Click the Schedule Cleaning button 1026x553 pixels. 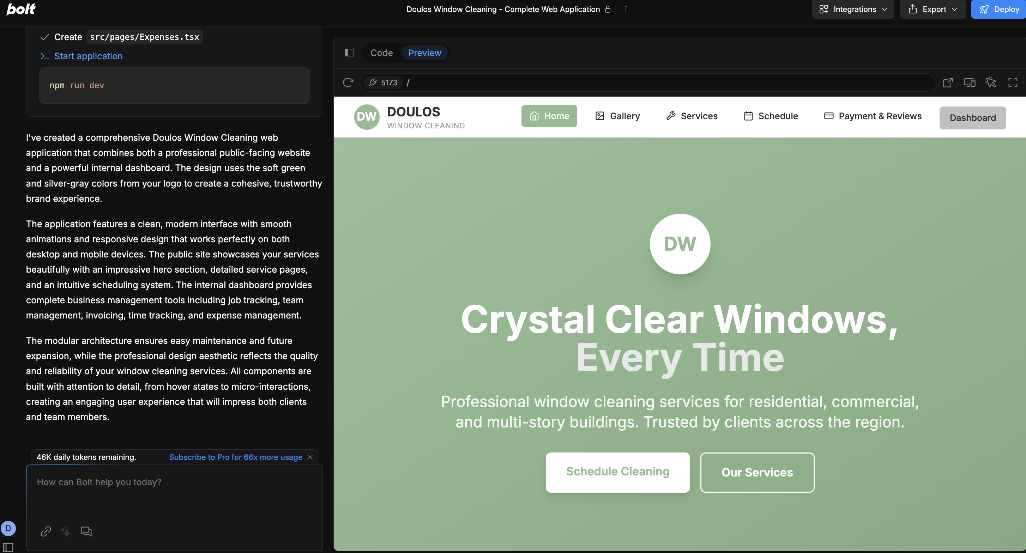point(617,472)
